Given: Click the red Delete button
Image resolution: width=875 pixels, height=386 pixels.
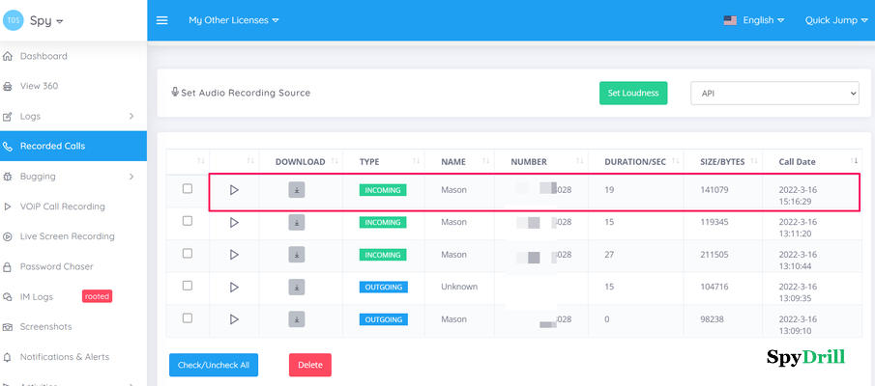Looking at the screenshot, I should (309, 365).
